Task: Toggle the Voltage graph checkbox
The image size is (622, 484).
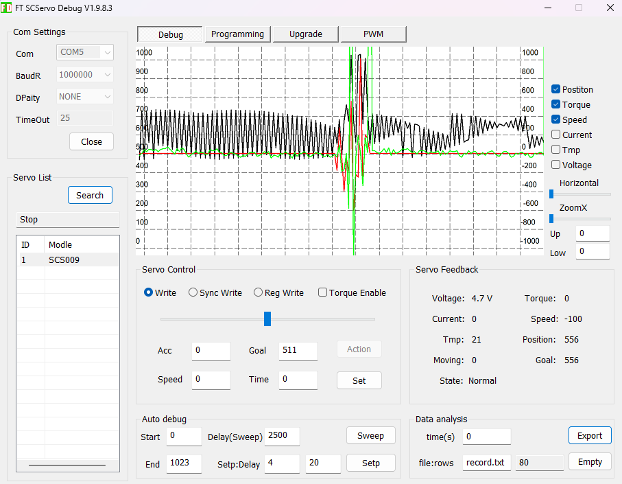Action: click(556, 165)
